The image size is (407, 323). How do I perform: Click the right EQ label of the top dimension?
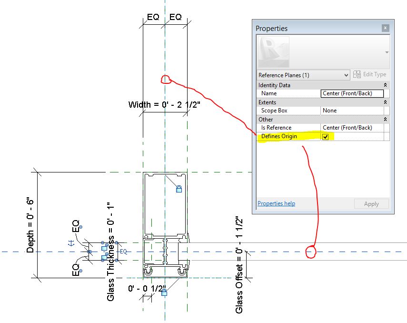176,17
